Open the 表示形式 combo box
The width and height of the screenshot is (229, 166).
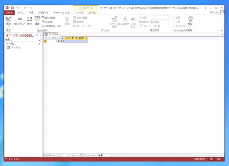[160, 22]
